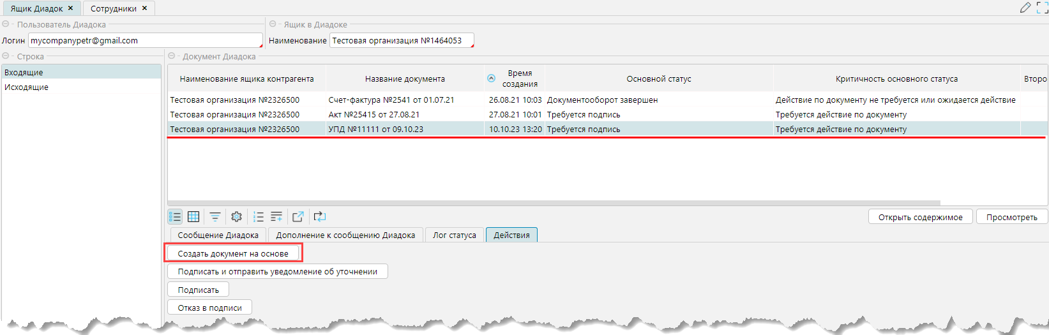Open the 'Лог статуса' tab
Viewport: 1049px width, 335px height.
[454, 235]
